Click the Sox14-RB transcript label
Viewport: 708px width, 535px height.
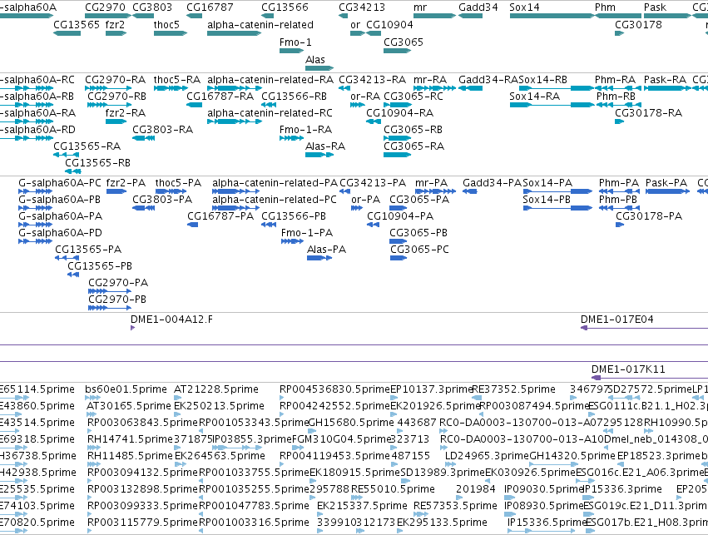pos(542,80)
